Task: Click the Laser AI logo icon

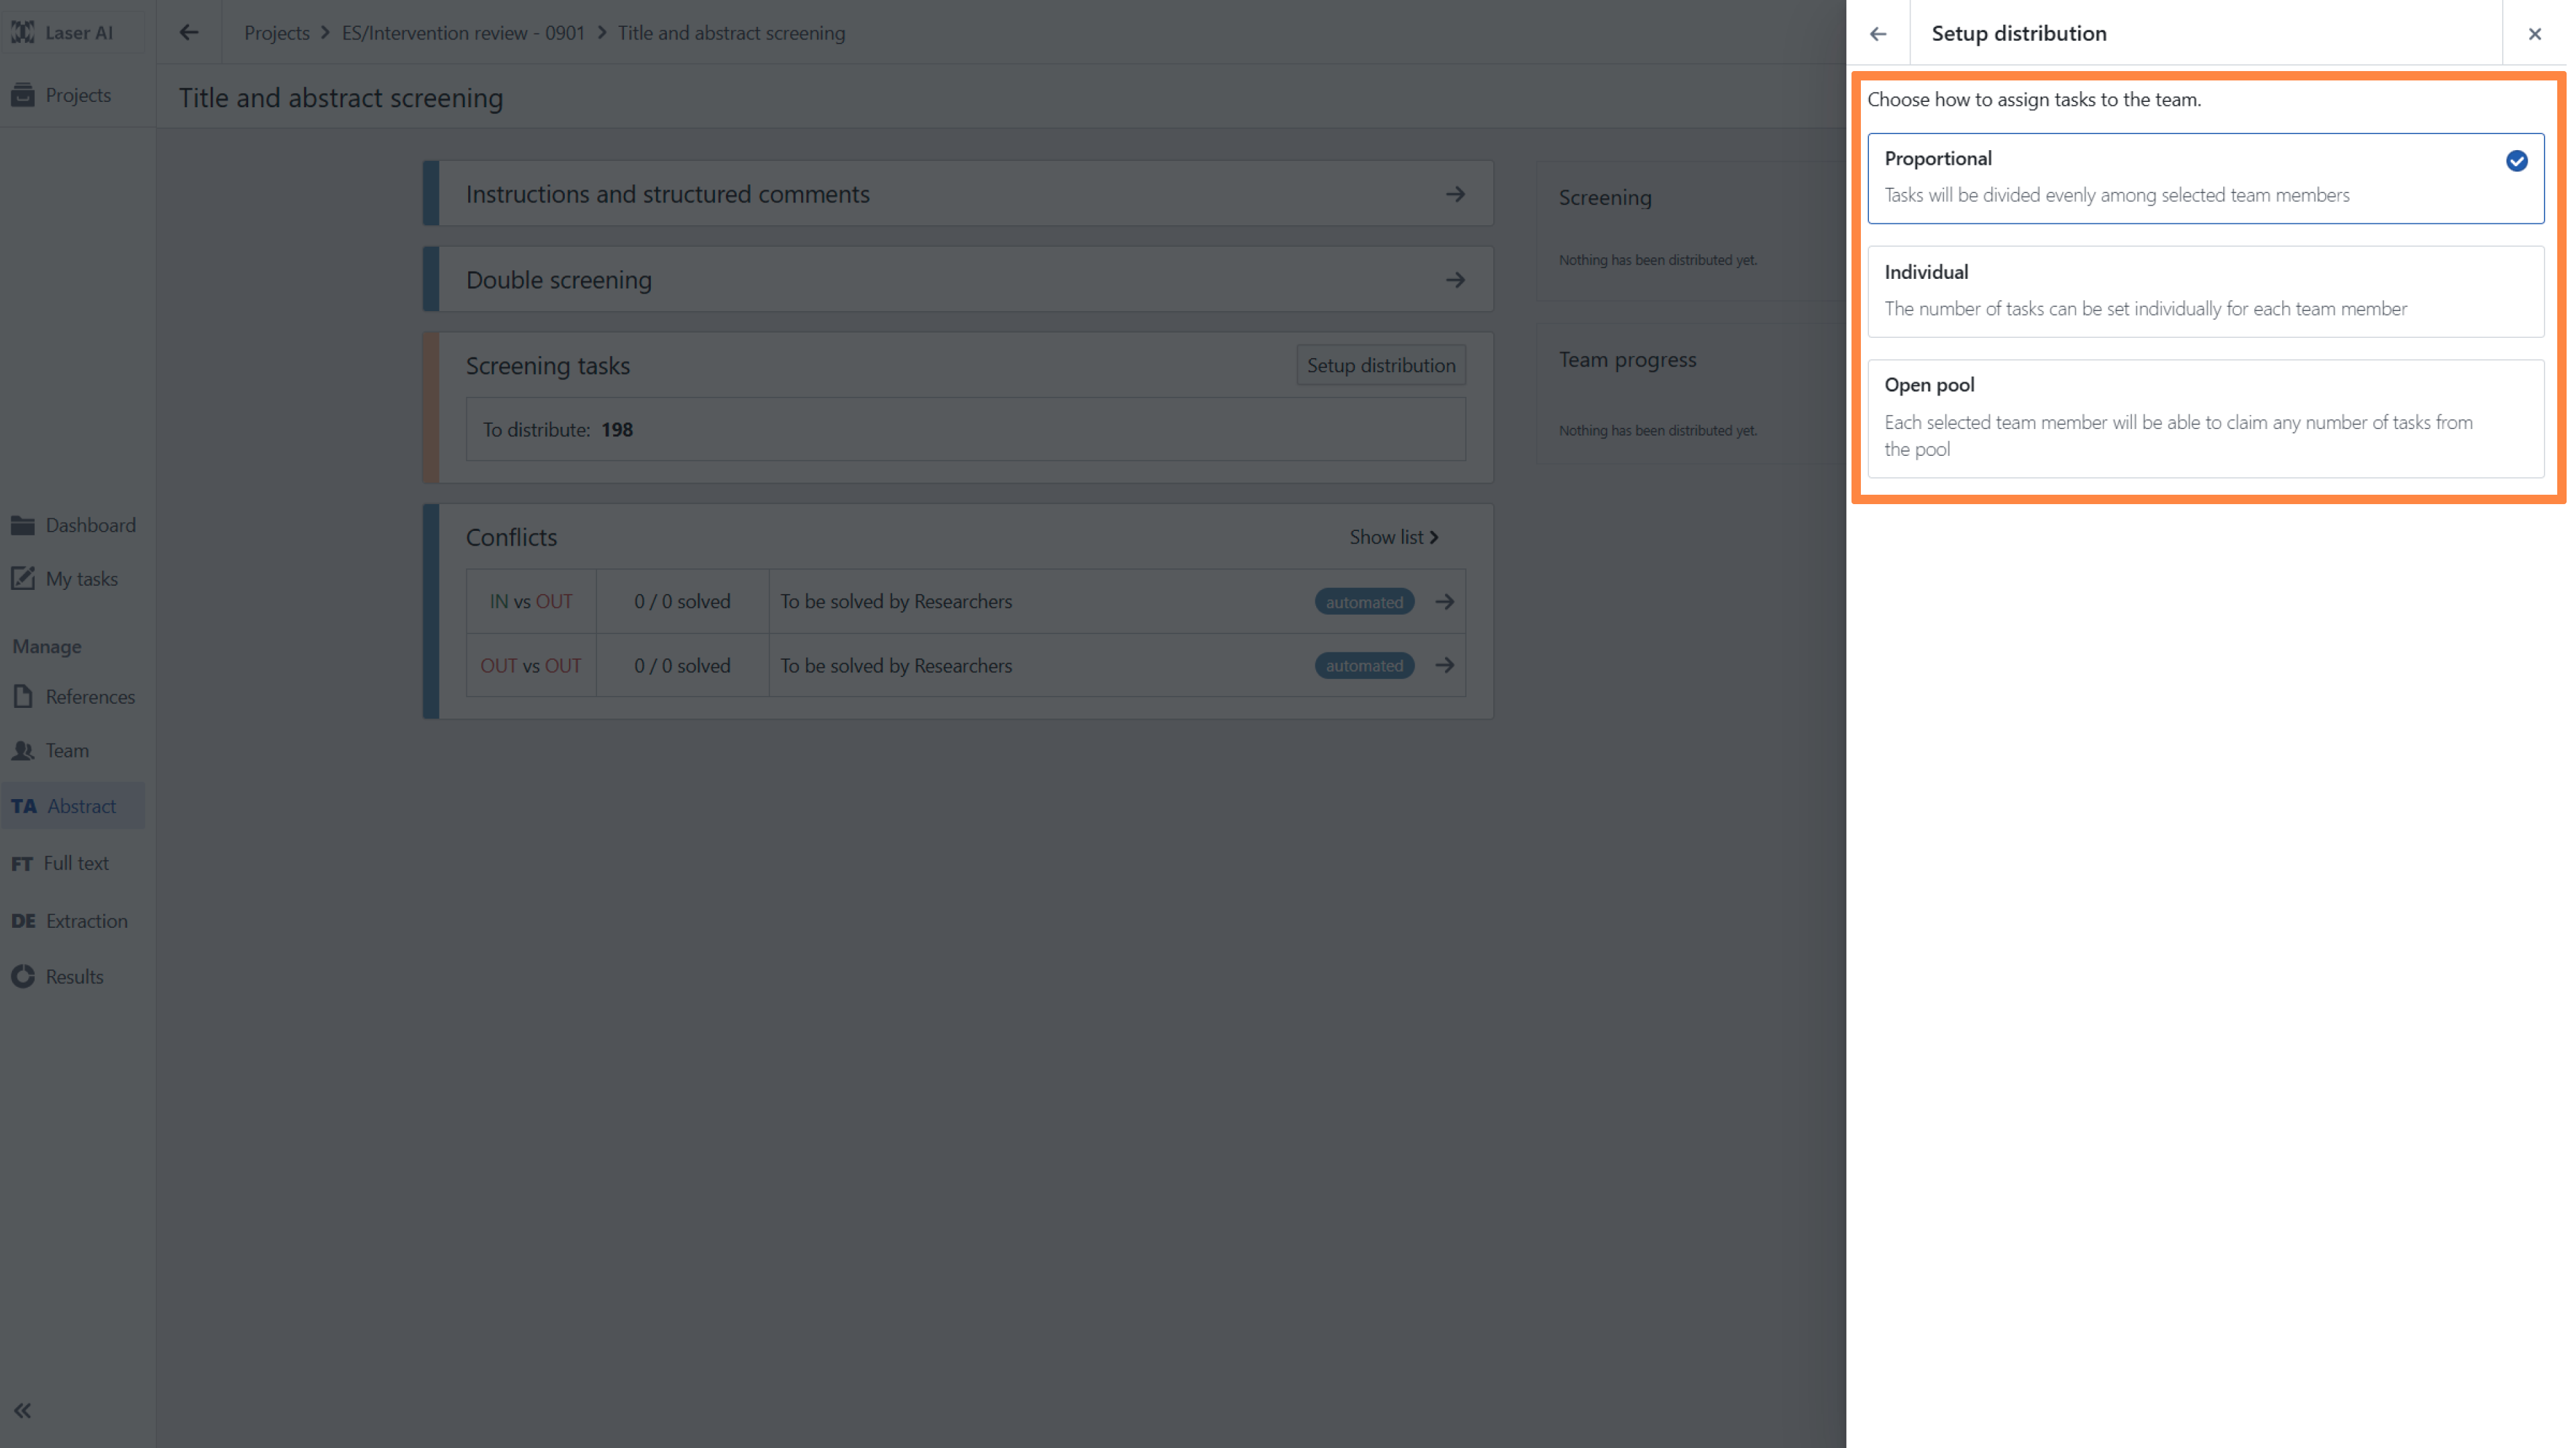Action: point(22,32)
